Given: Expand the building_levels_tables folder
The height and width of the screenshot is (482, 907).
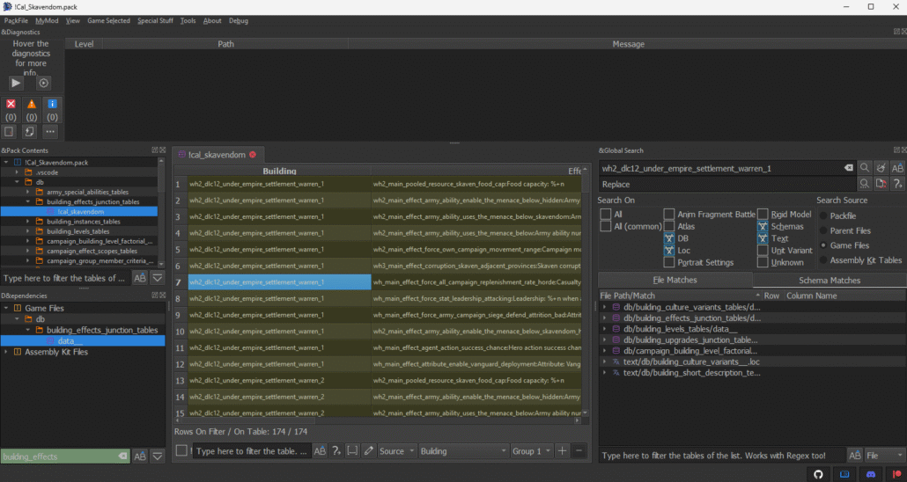Looking at the screenshot, I should tap(28, 231).
